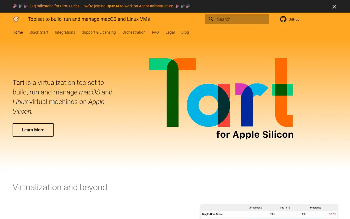Focus the Search input field
Image resolution: width=350 pixels, height=219 pixels.
click(x=237, y=19)
